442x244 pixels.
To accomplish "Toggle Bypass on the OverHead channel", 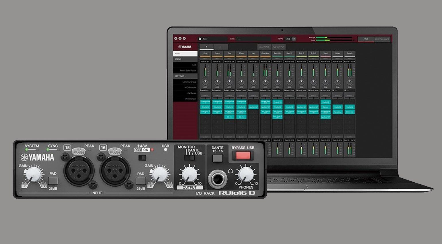I will tap(265, 96).
